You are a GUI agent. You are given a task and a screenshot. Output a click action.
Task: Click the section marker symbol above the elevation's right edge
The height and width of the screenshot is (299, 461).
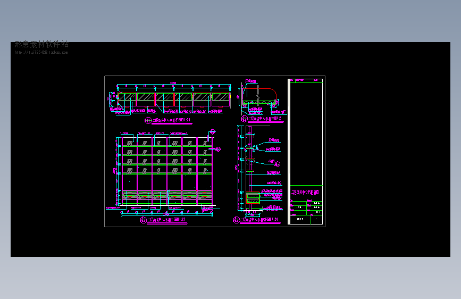[x=213, y=132]
